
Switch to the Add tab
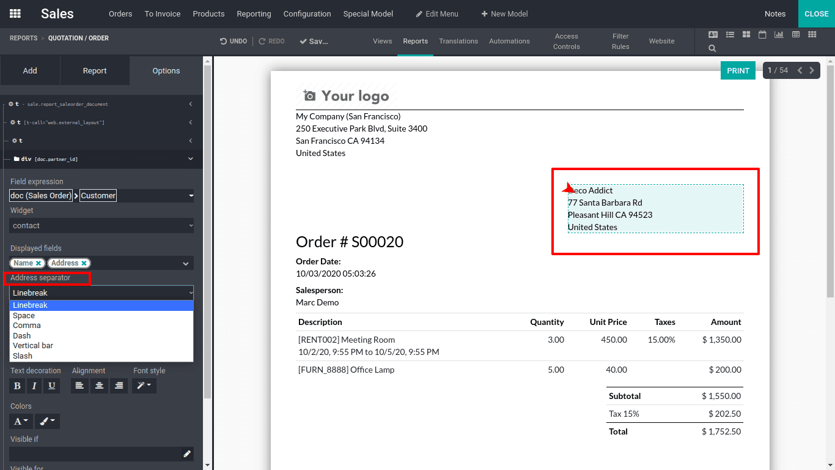click(30, 71)
